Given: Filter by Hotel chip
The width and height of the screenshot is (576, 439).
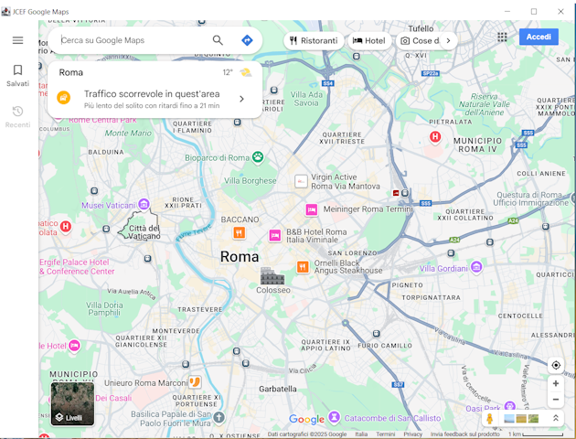Looking at the screenshot, I should (369, 40).
